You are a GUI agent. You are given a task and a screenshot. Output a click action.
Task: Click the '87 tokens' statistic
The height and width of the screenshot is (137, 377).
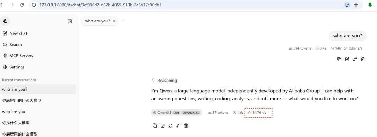click(218, 113)
